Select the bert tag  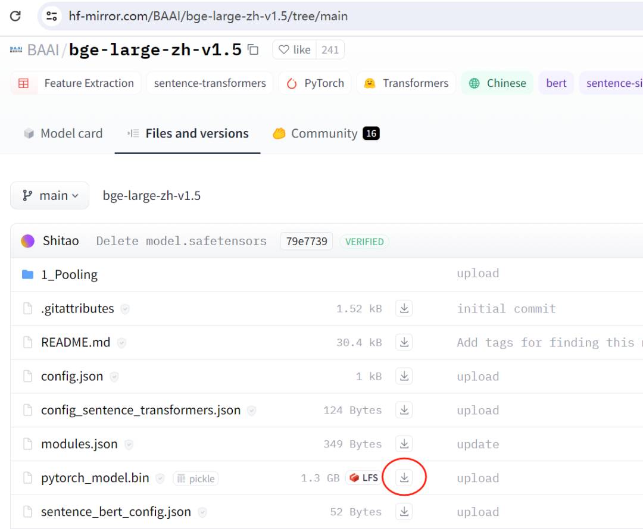click(556, 83)
